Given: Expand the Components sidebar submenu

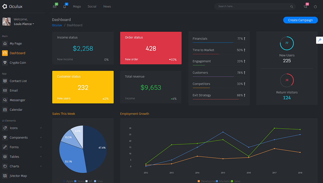Looking at the screenshot, I should 41,138.
